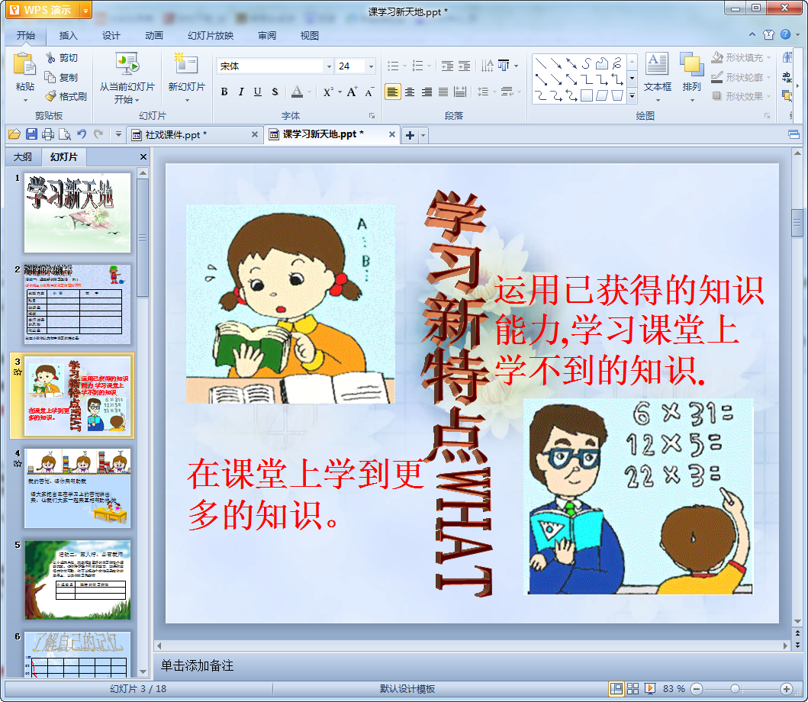Open the 幻灯片放映 ribbon tab
The width and height of the screenshot is (808, 702).
tap(211, 36)
